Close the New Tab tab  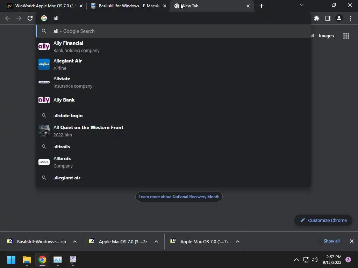[248, 6]
